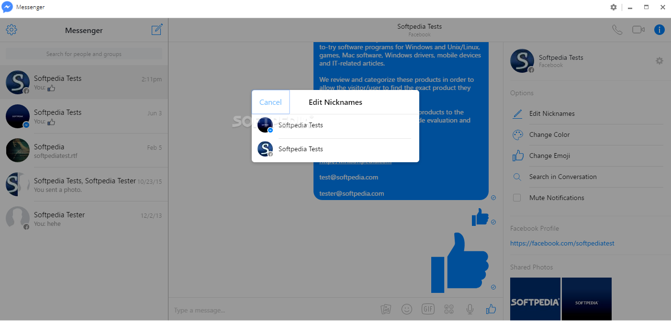Open Edit Nicknames option
The image size is (671, 324).
[x=587, y=114]
